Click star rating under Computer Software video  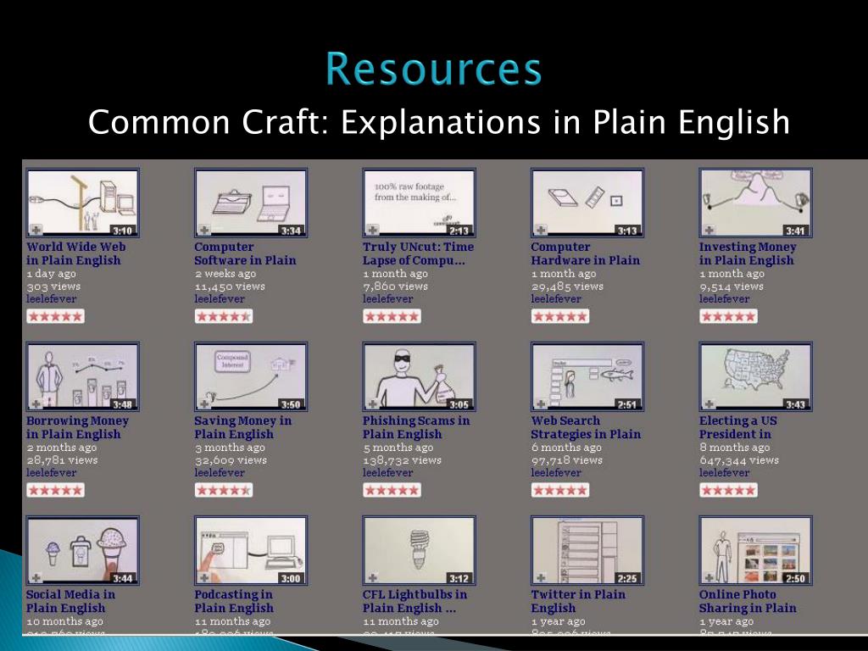pyautogui.click(x=224, y=316)
